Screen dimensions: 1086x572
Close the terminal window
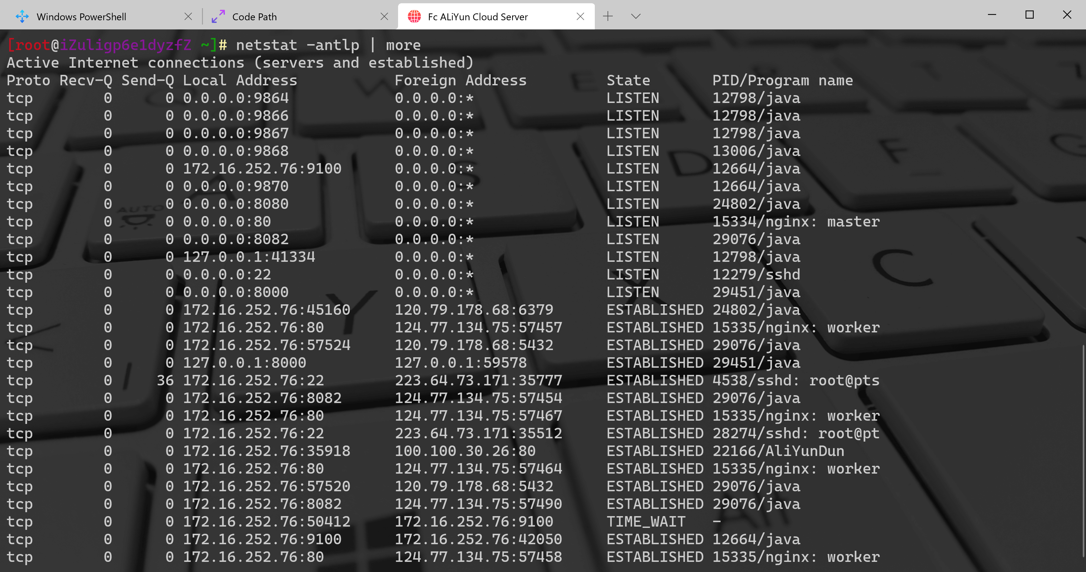pos(1067,15)
